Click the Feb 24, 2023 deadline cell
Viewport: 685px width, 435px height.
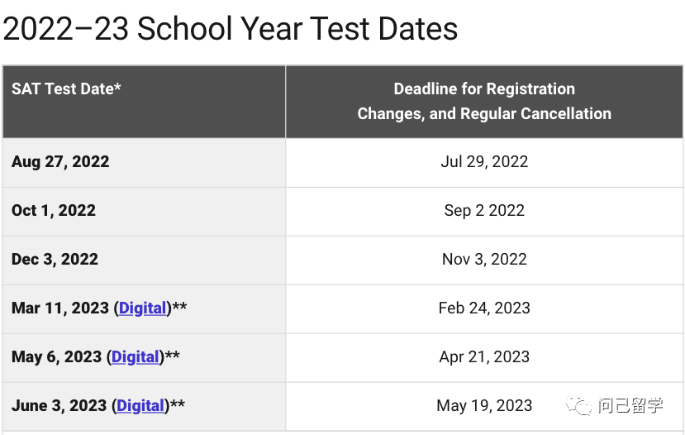[484, 309]
